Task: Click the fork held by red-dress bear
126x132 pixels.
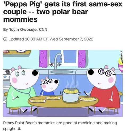Action: 86,94
